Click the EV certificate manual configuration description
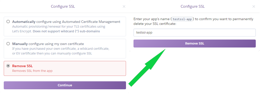The image size is (260, 95). click(x=61, y=51)
